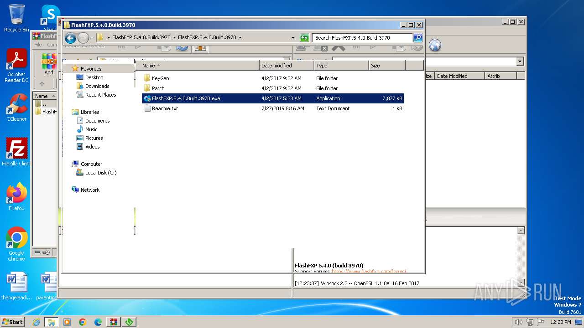Screen dimensions: 584x328
Task: Open CCleaner desktop icon
Action: [16, 108]
